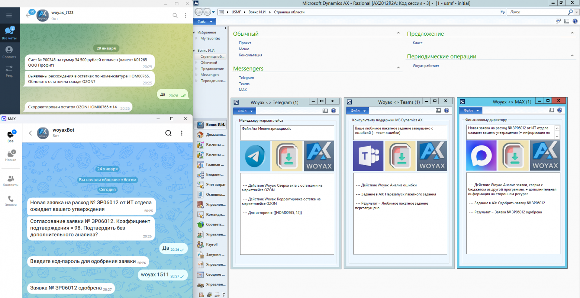Collapse the 'Messengers' section on area page
Screen dimensions: 580x298
point(399,68)
